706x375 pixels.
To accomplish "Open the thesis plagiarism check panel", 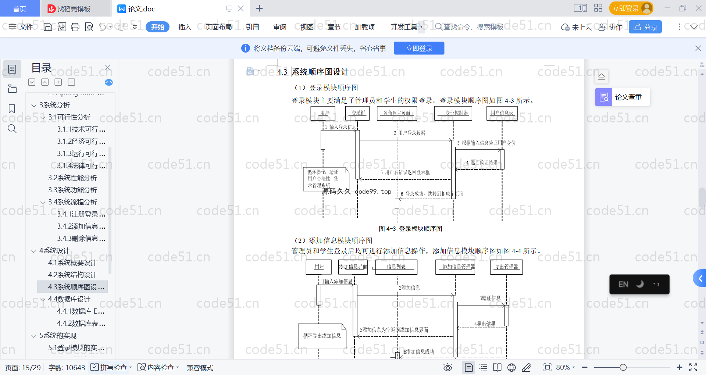I will 622,97.
